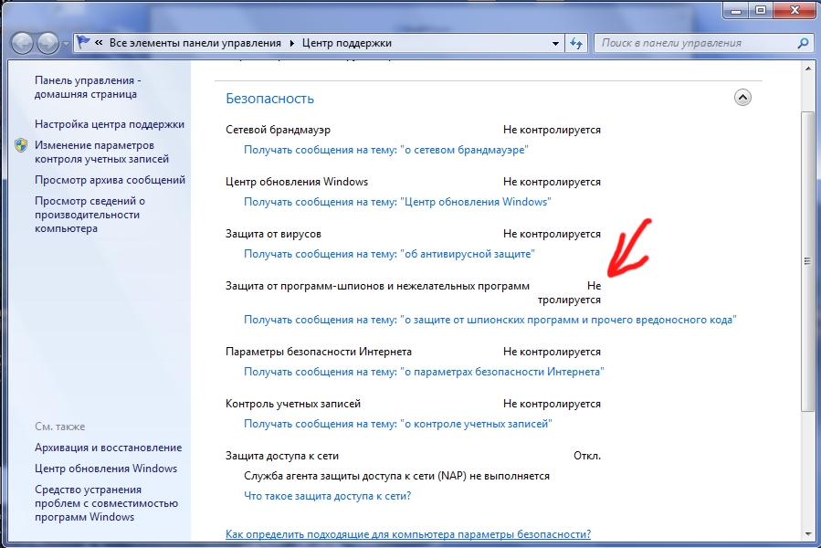
Task: Open recent pages dropdown next to Forward
Action: (66, 44)
